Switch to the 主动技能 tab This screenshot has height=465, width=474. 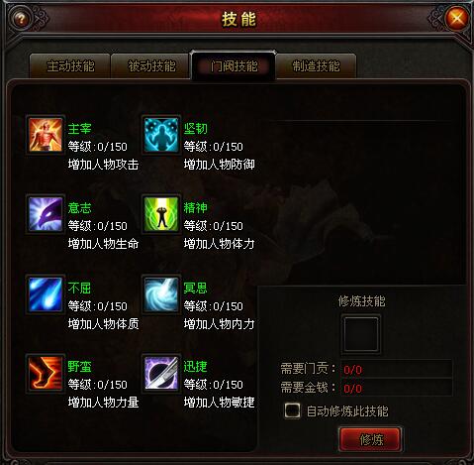(70, 65)
